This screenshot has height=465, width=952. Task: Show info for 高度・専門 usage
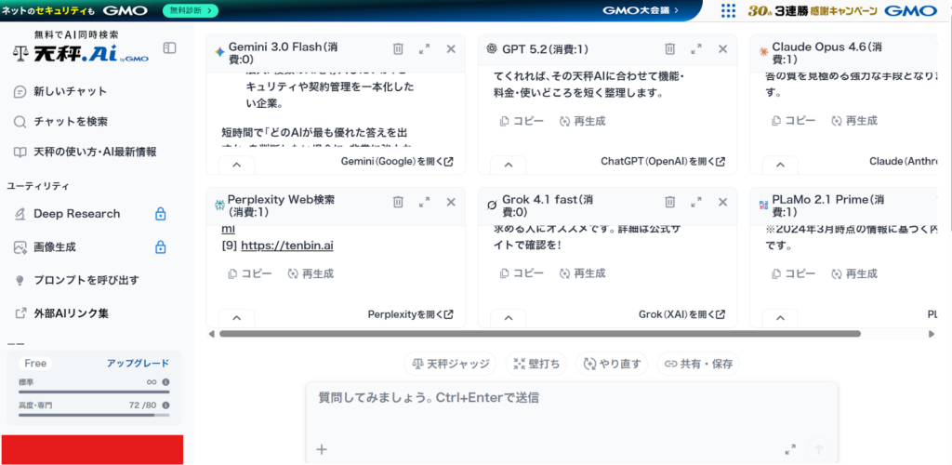coord(165,405)
